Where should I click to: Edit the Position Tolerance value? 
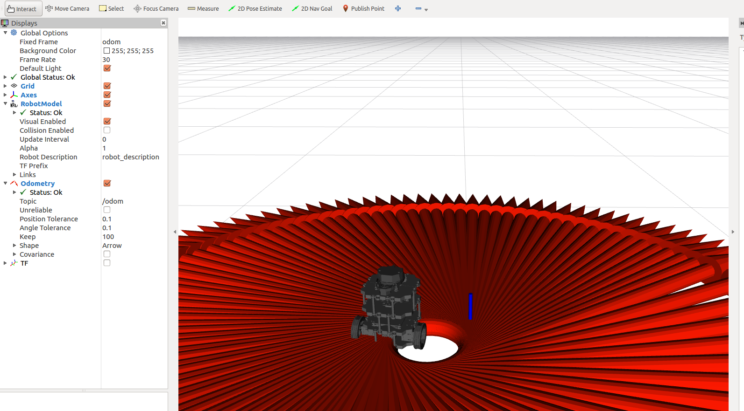(134, 219)
